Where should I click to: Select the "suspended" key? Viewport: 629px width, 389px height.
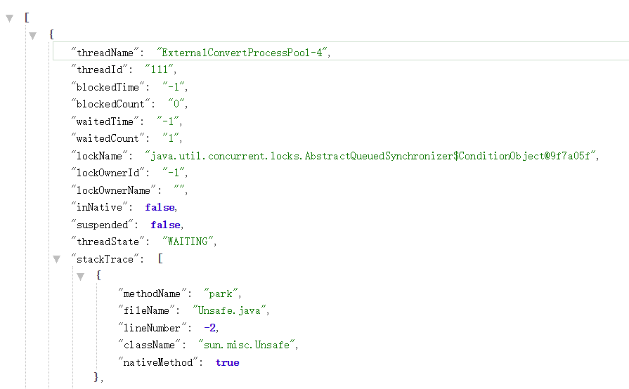click(x=103, y=225)
